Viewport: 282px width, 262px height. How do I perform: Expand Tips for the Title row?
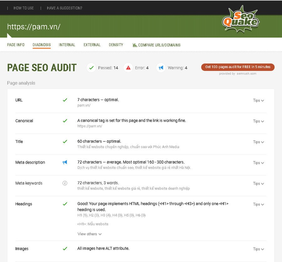[258, 142]
